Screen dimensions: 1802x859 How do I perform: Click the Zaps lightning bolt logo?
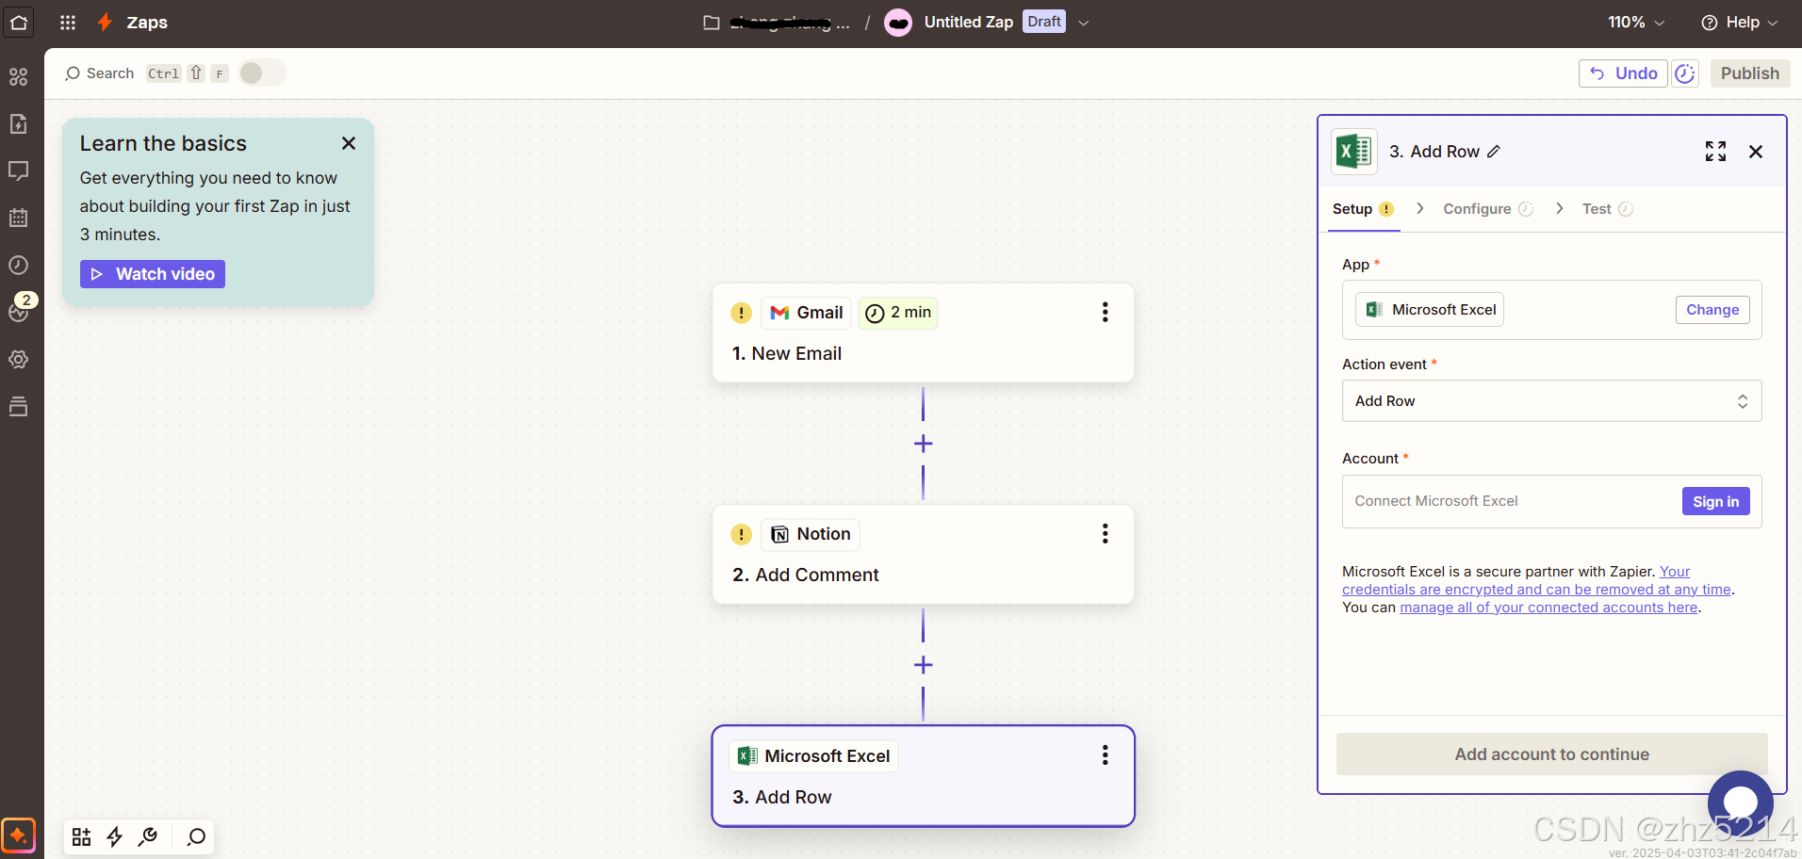pos(105,22)
